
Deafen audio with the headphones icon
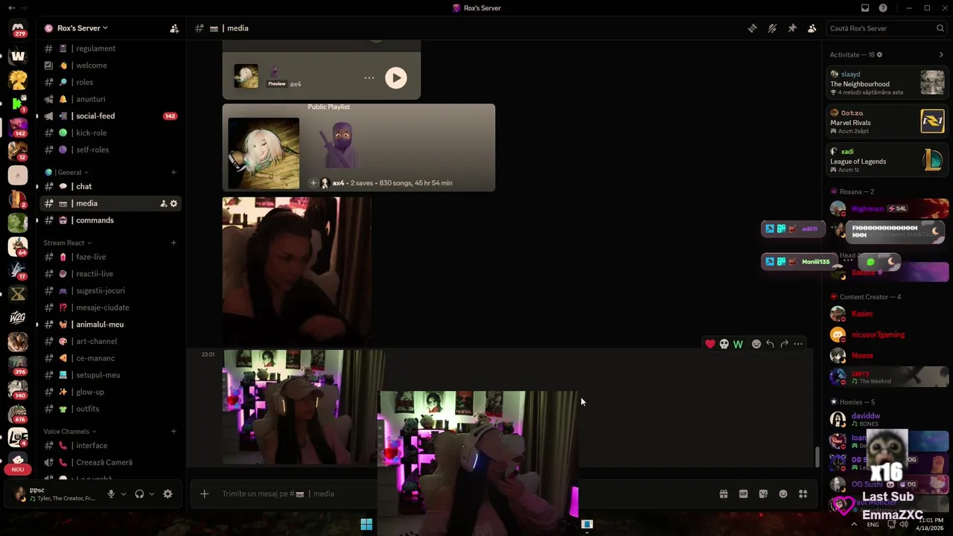(x=139, y=494)
